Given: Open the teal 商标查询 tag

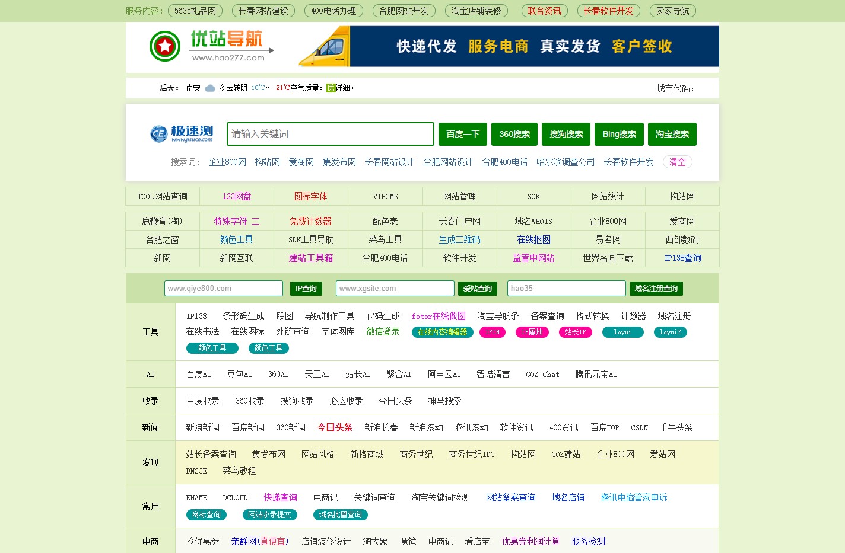Looking at the screenshot, I should coord(207,514).
